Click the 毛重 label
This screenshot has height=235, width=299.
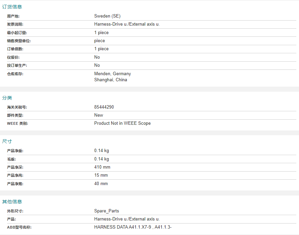tap(11, 159)
